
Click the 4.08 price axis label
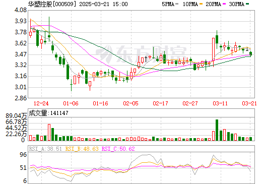pos(21,10)
